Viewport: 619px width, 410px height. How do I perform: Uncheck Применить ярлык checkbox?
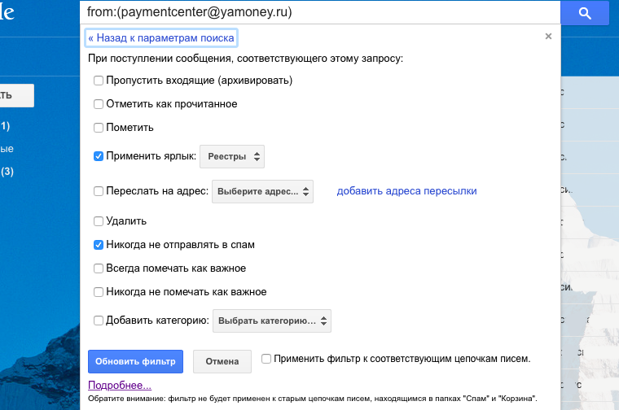[99, 156]
